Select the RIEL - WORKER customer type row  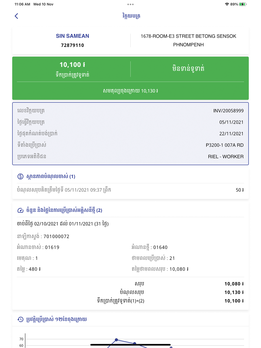[x=130, y=157]
